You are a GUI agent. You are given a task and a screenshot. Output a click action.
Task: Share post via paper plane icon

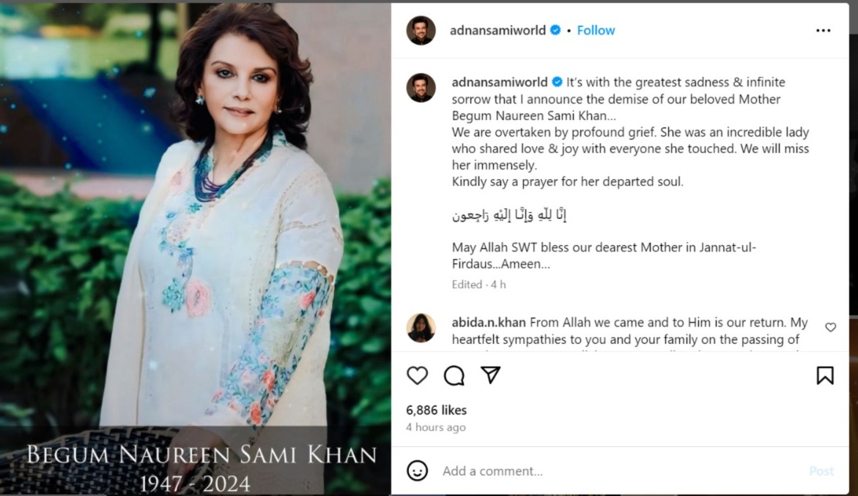pyautogui.click(x=490, y=375)
